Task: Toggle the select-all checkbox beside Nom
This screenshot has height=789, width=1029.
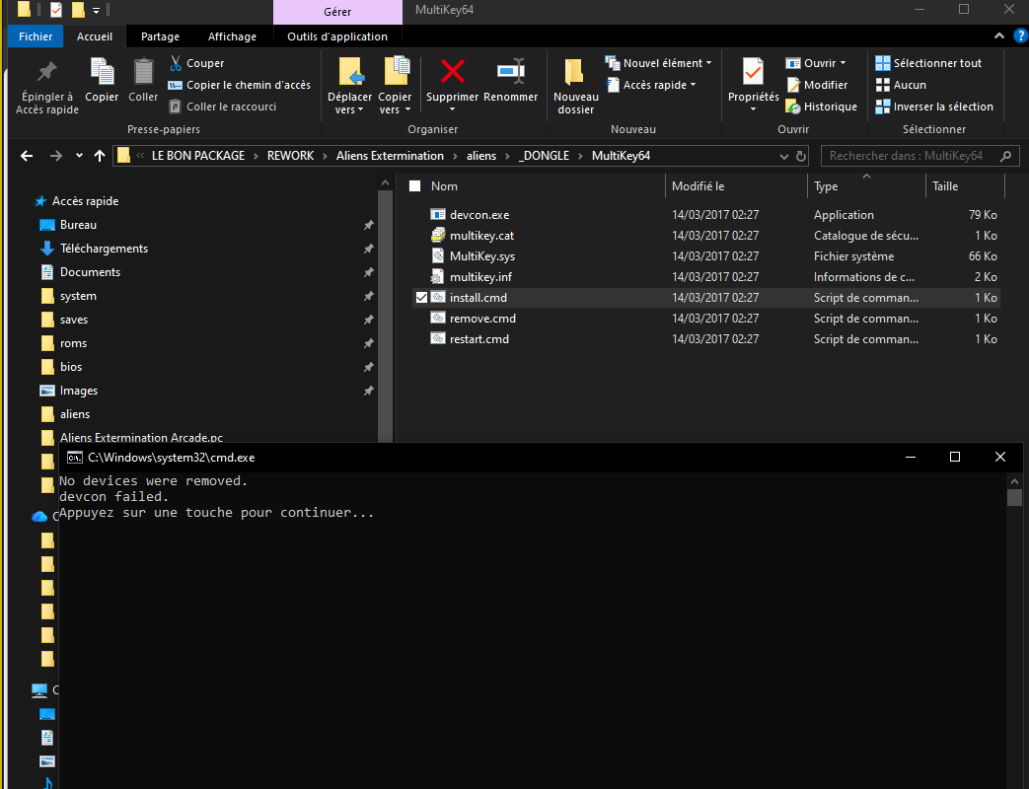Action: (x=414, y=186)
